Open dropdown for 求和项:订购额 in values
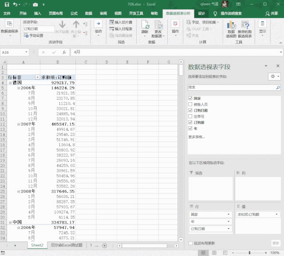 277,214
